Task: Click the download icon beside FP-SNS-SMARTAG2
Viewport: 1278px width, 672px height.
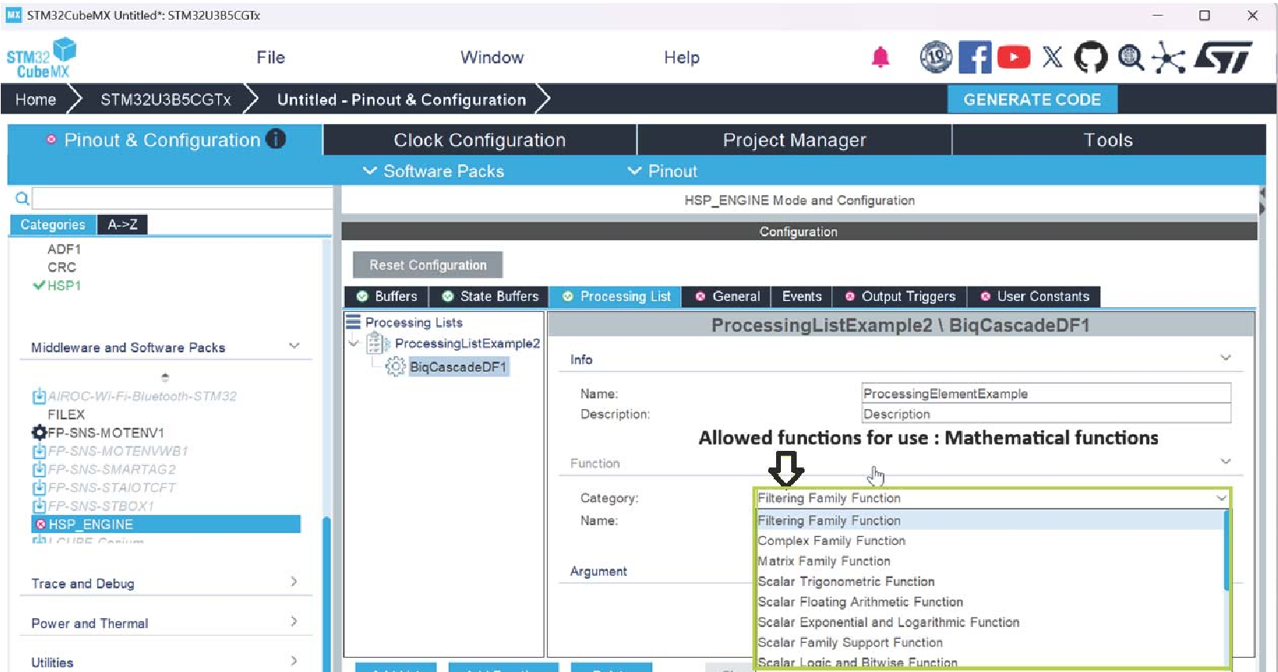Action: click(39, 469)
